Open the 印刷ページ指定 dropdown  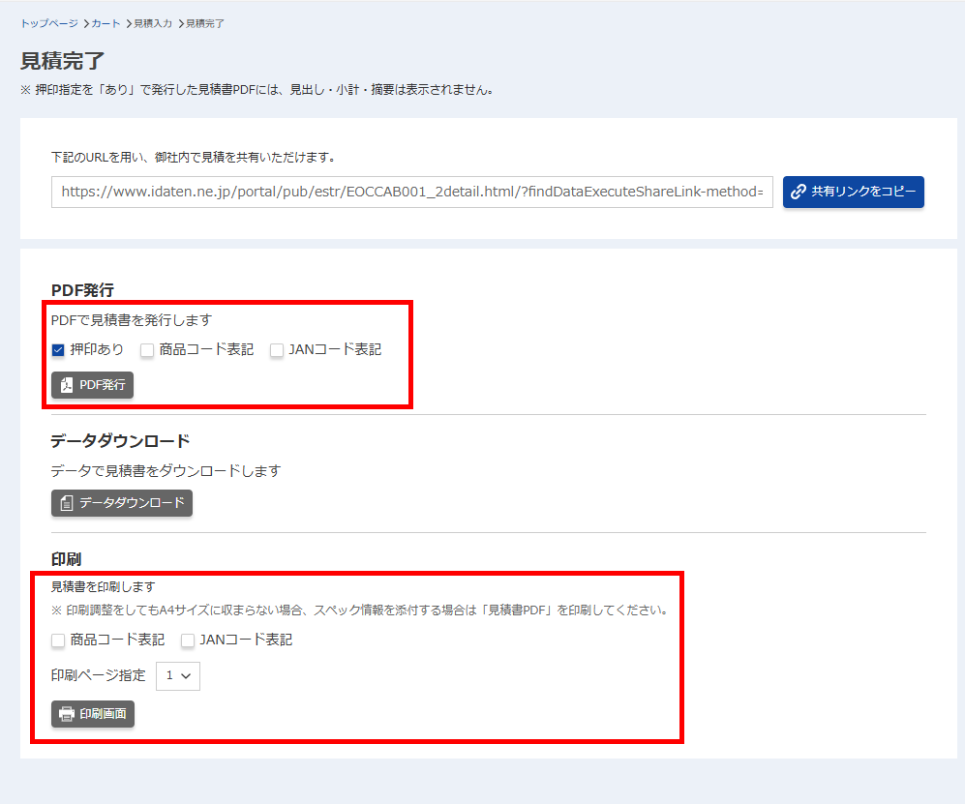[x=177, y=675]
